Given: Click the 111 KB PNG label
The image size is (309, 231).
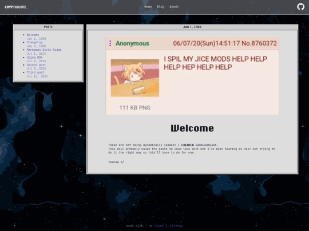Looking at the screenshot, I should [135, 108].
